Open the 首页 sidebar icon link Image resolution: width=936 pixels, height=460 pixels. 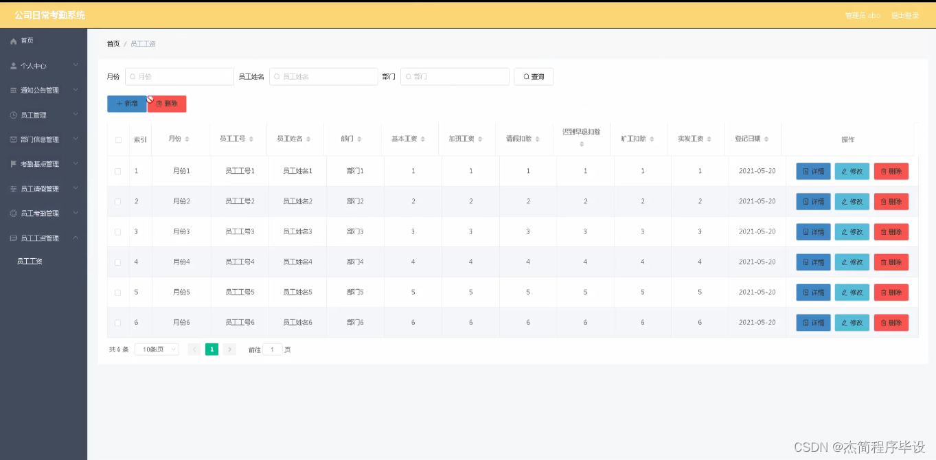point(14,41)
